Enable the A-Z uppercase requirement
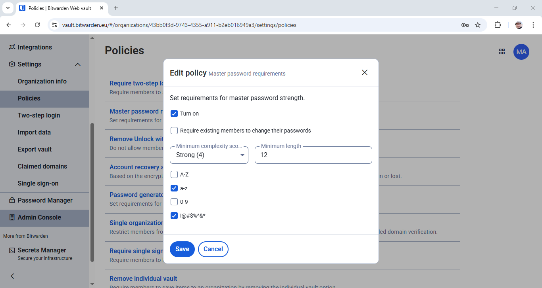Screen dimensions: 542x288 (174, 174)
